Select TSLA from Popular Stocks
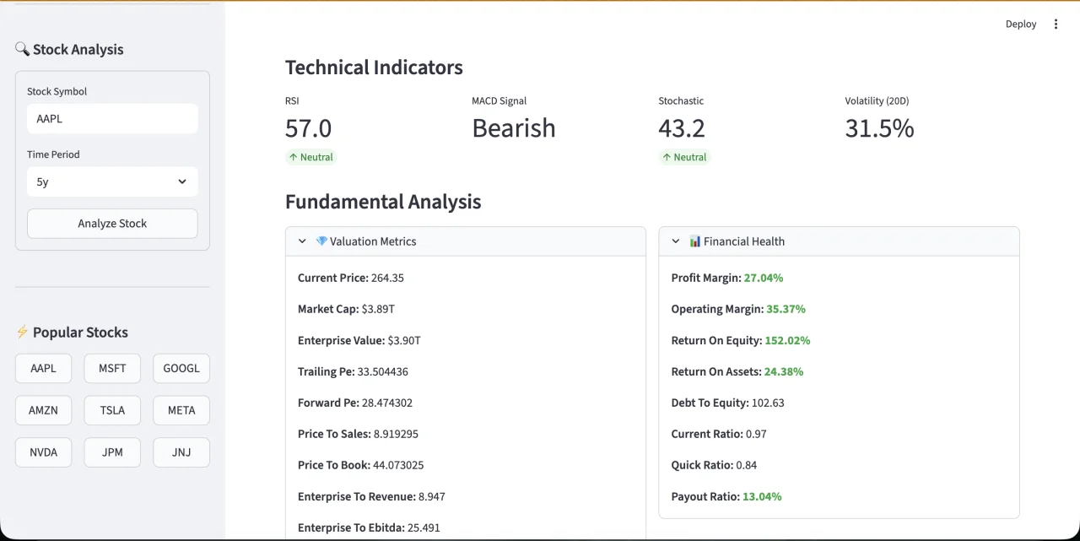Viewport: 1080px width, 541px height. coord(112,410)
